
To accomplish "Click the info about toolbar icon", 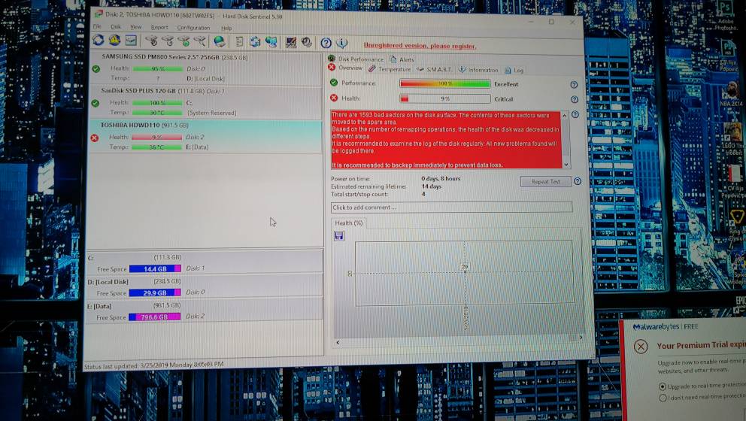I will (x=342, y=44).
